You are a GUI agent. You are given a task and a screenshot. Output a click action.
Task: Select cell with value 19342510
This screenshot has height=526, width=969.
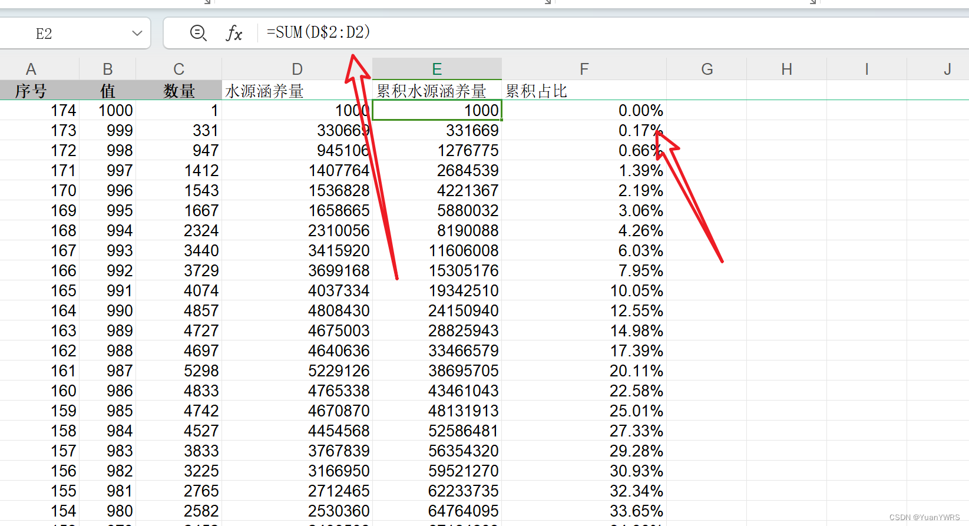click(437, 290)
